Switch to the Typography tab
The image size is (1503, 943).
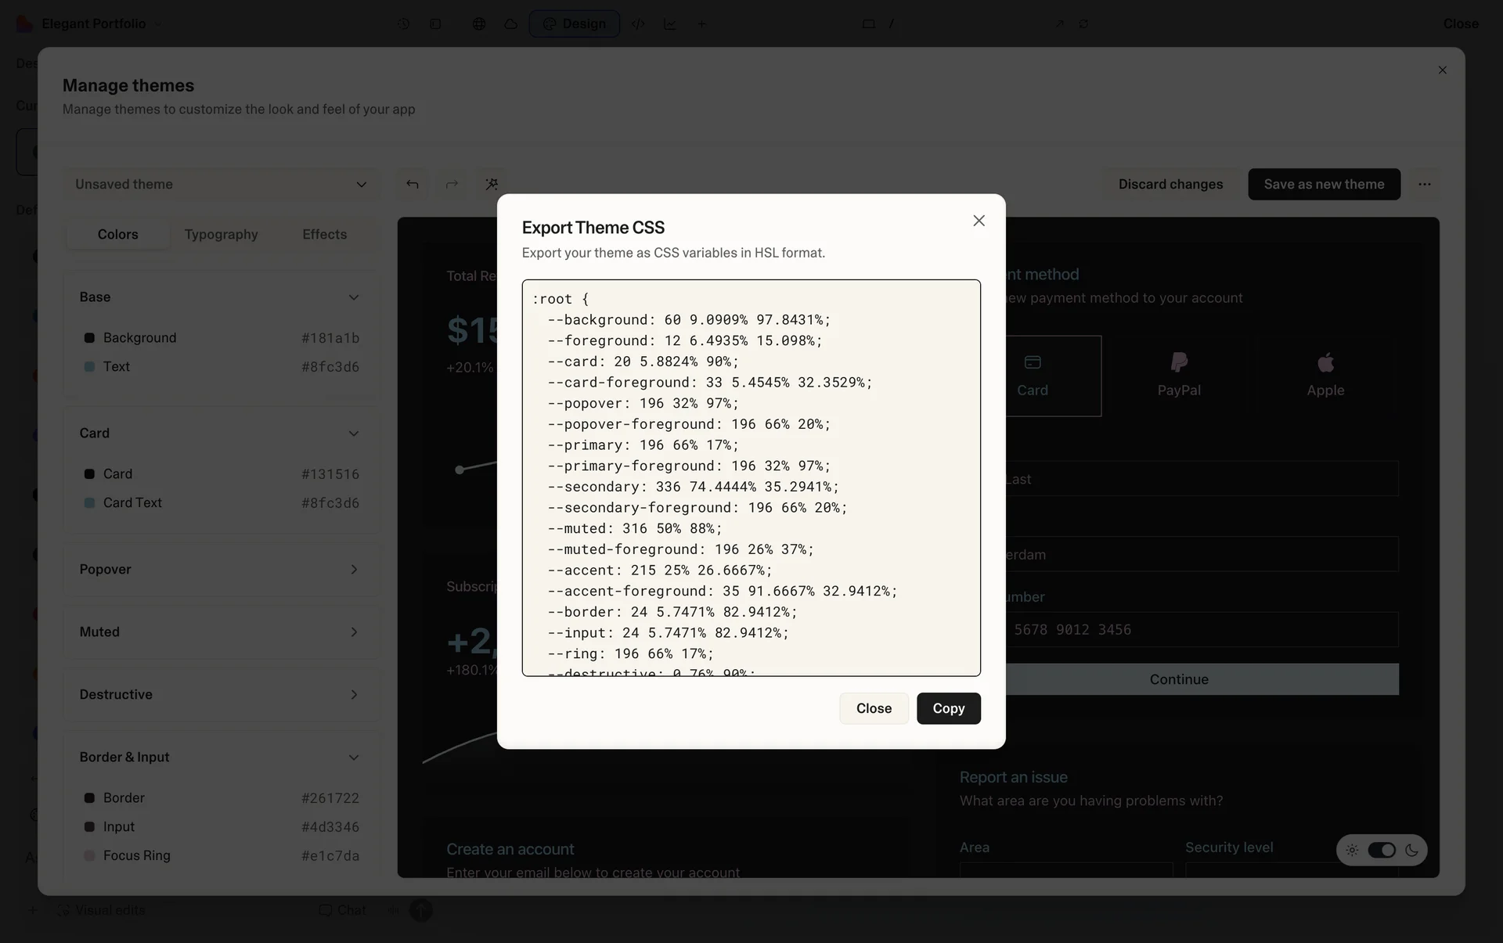coord(221,234)
